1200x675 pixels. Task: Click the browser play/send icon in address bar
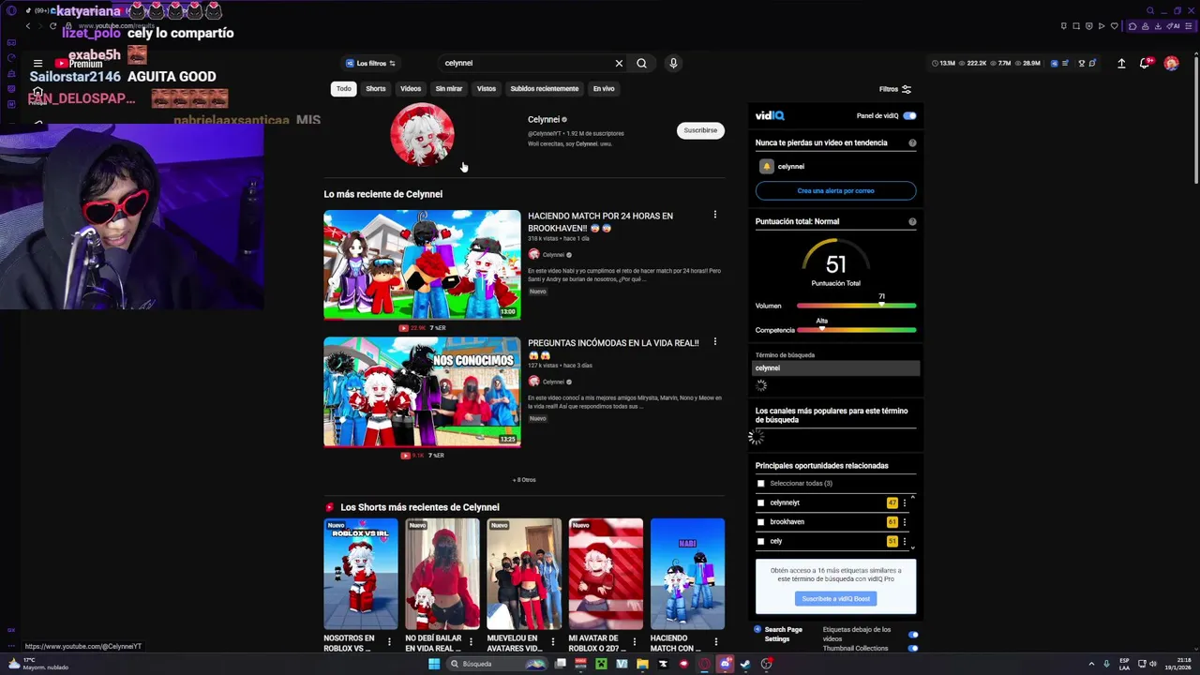1102,26
